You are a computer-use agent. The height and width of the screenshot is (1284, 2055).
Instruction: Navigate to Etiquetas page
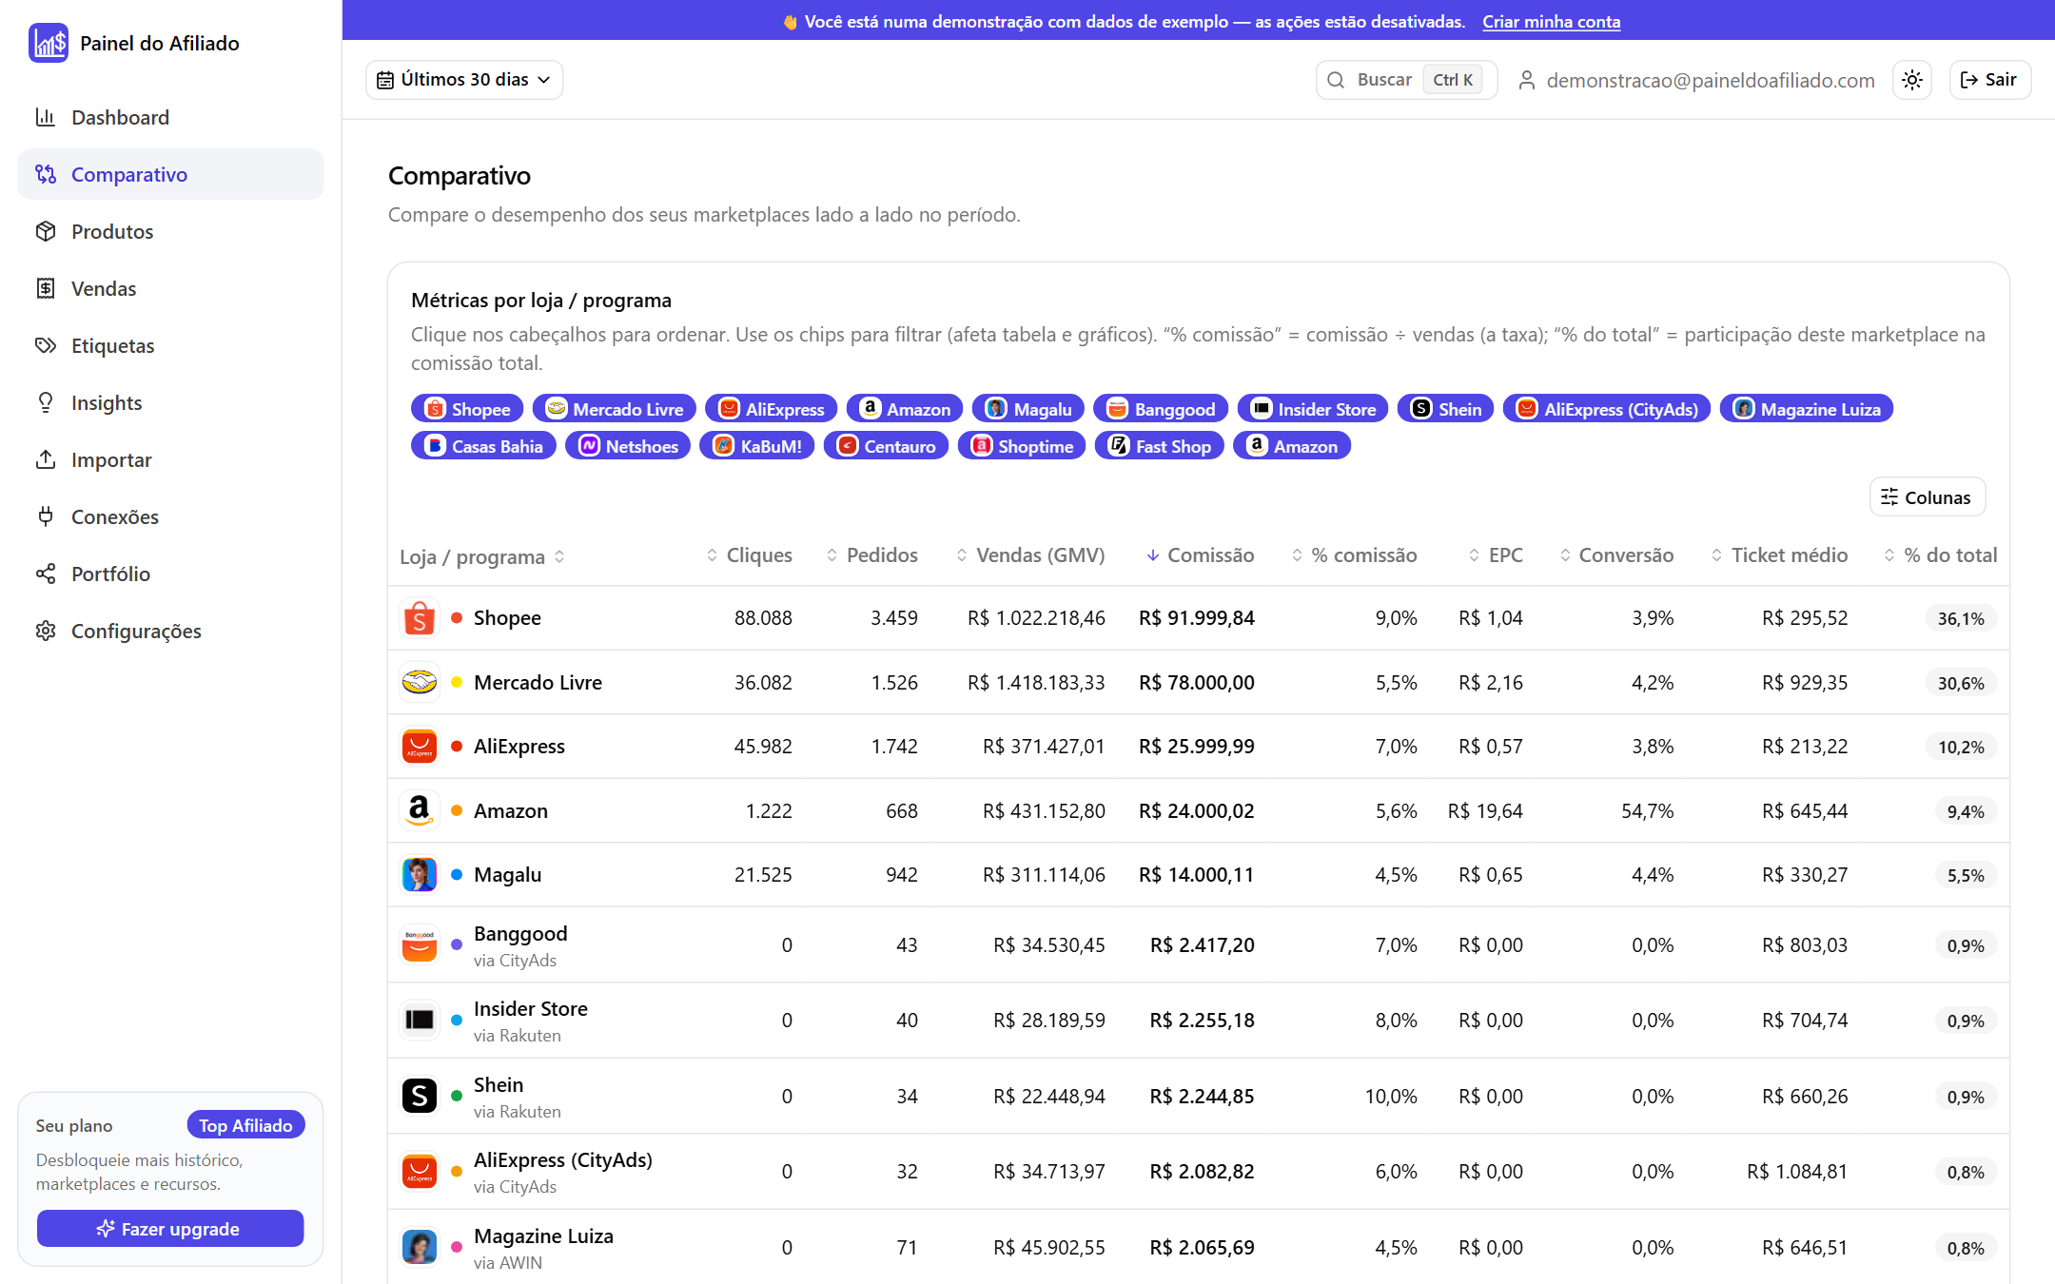[170, 345]
